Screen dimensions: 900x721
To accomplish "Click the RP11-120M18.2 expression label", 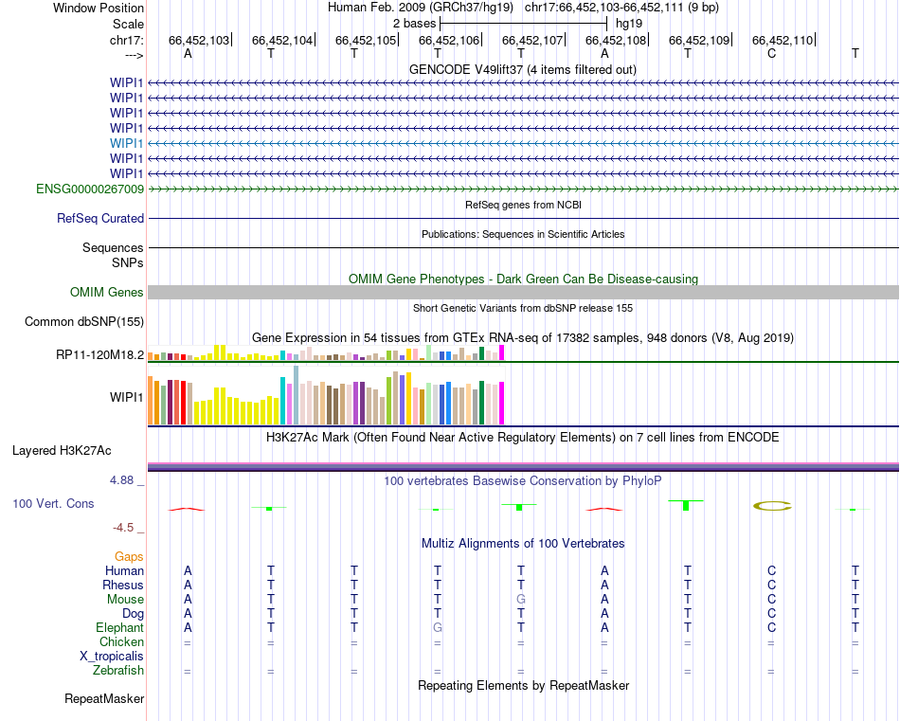I will pos(99,354).
